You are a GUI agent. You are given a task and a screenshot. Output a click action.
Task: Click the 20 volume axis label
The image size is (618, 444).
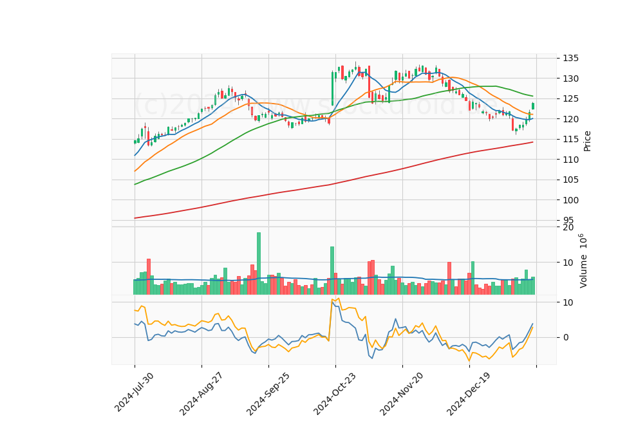568,227
